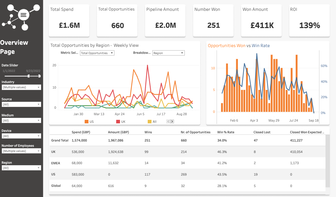Expand the Breakdown Region dropdown
The image size is (336, 197).
click(168, 53)
